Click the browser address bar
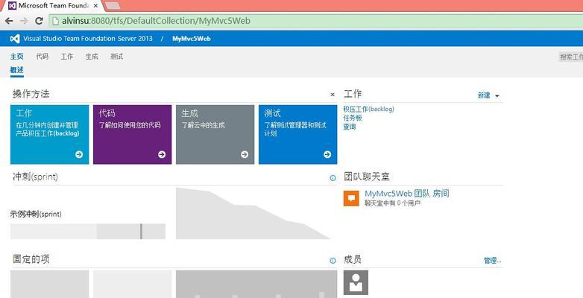The height and width of the screenshot is (298, 583). [316, 21]
